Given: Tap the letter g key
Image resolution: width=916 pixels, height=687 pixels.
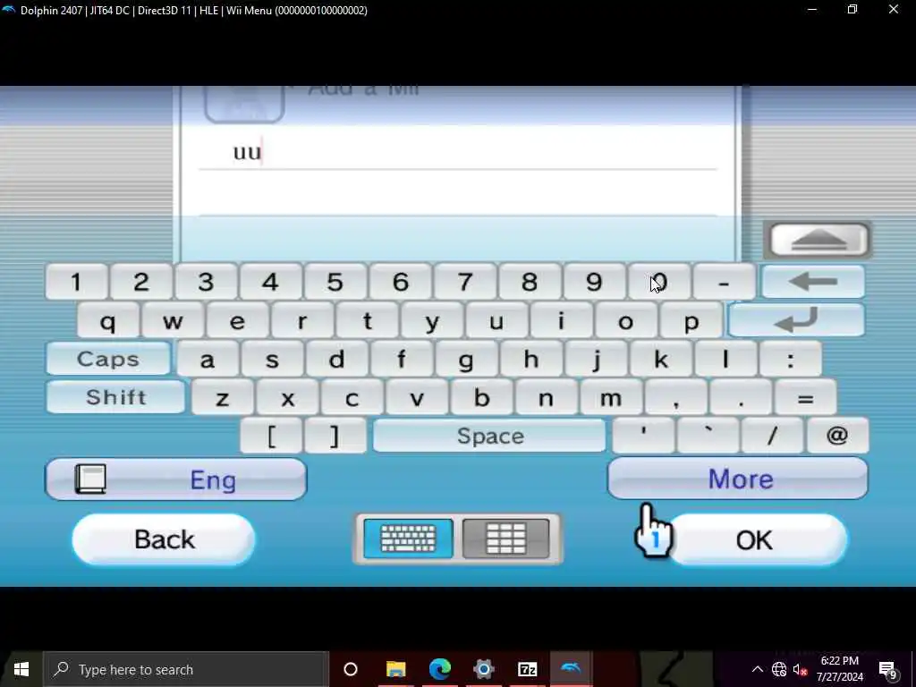Looking at the screenshot, I should coord(467,360).
